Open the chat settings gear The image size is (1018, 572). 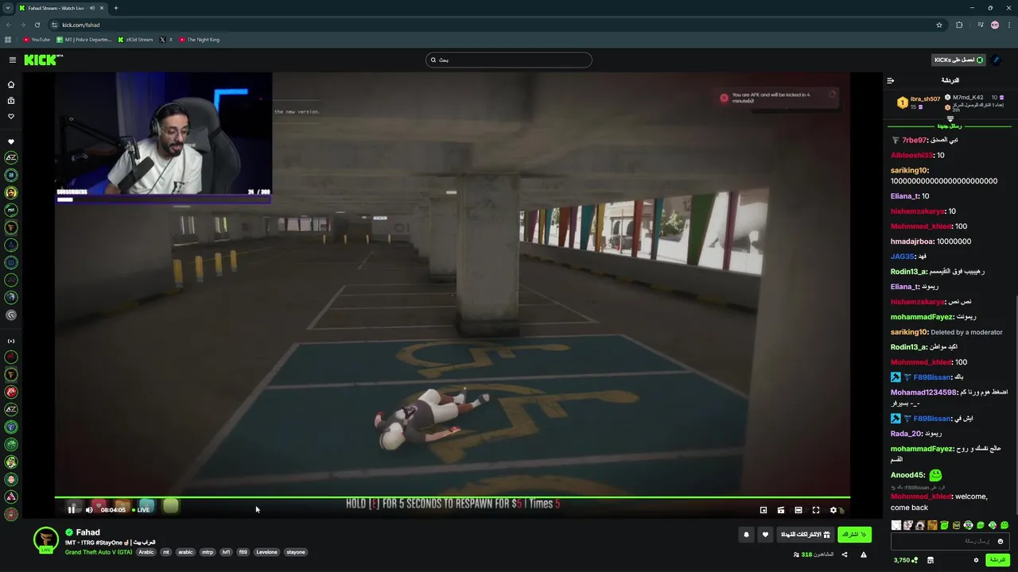point(976,560)
